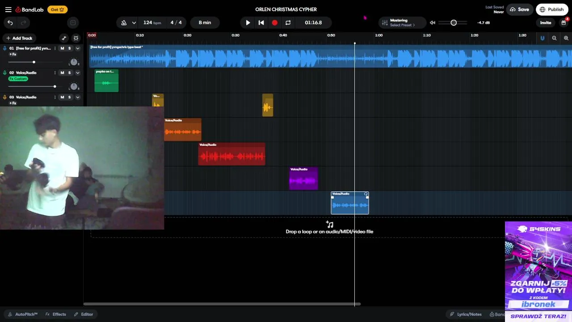Edit the 124 bpm tempo field
The image size is (572, 322).
(152, 22)
